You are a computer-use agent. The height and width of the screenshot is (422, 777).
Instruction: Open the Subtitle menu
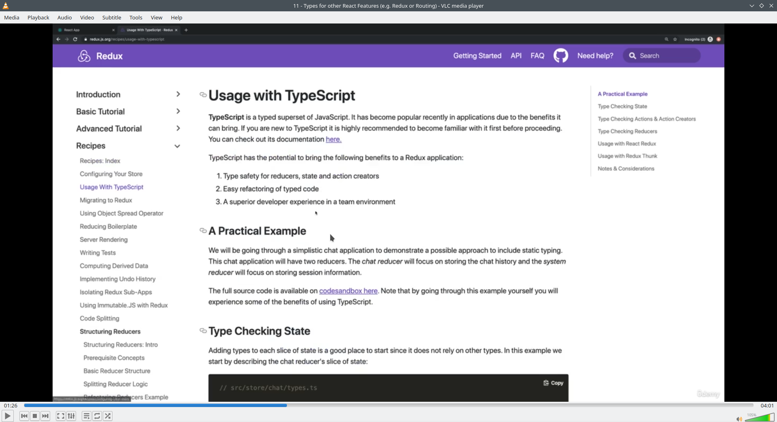(112, 17)
